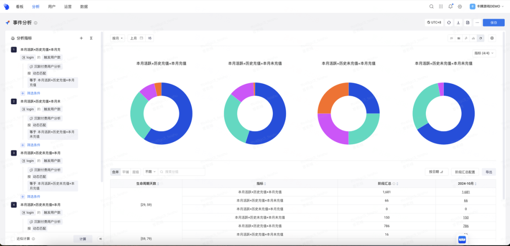The height and width of the screenshot is (246, 510).
Task: Click 触发用户数 chip in metric 2
Action: (52, 109)
